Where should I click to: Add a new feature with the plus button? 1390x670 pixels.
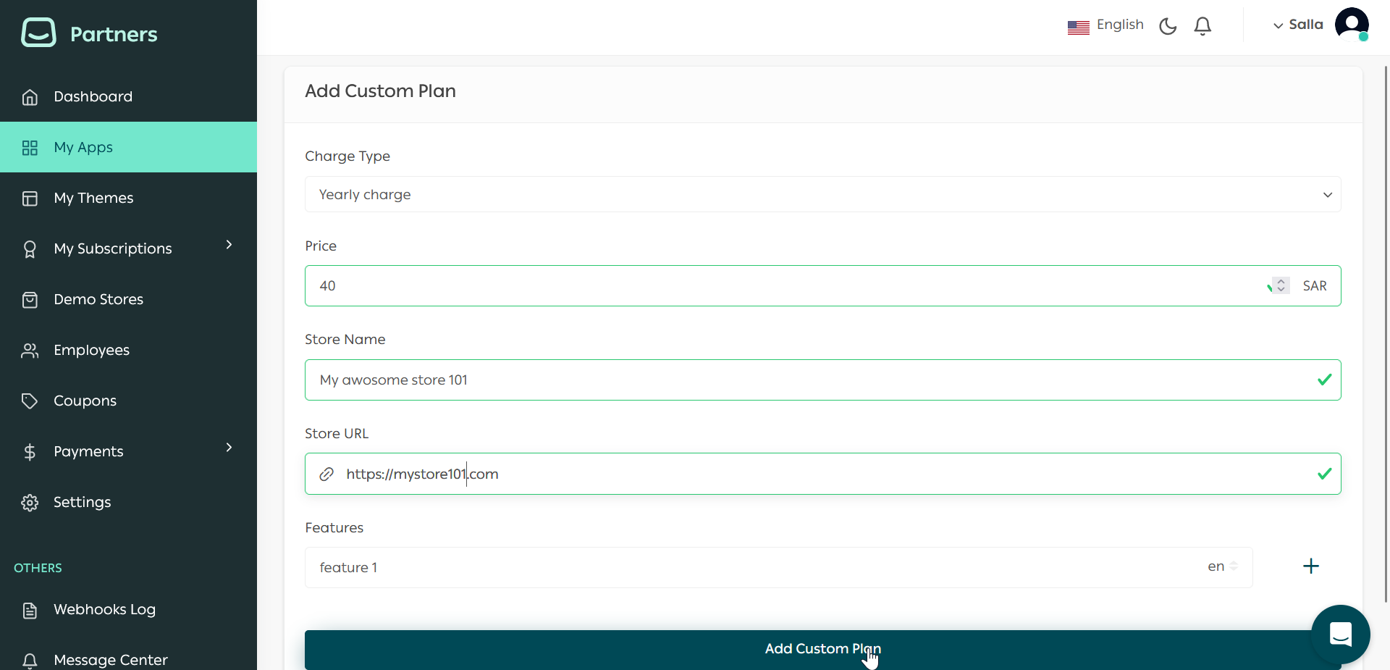point(1311,566)
